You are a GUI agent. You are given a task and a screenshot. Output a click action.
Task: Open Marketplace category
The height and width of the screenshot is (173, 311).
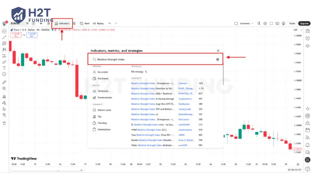(101, 129)
